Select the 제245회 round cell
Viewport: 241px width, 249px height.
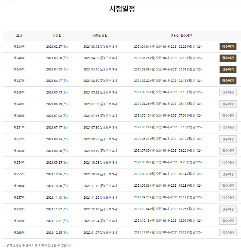(19, 58)
